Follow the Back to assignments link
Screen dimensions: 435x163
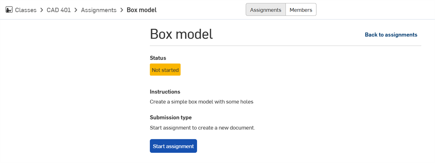click(391, 35)
